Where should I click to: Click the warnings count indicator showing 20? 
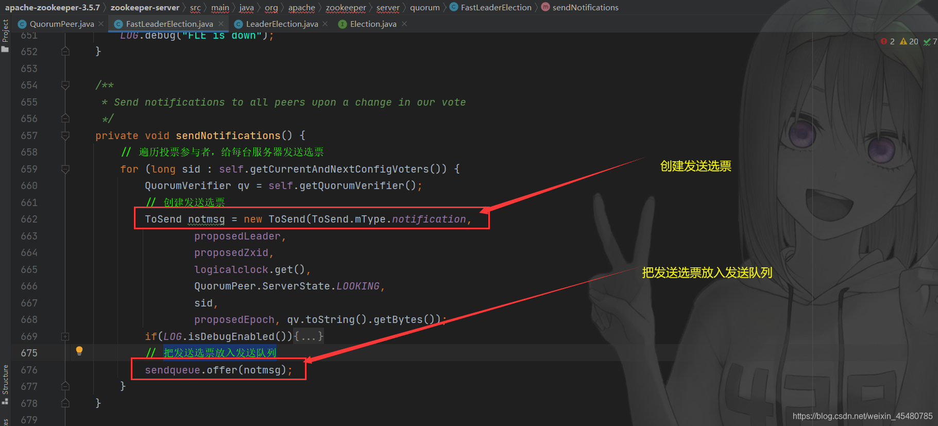[x=909, y=41]
